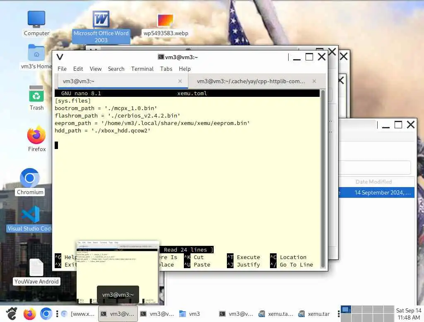
Task: Click the taskbar window list handle
Action: tap(57, 314)
